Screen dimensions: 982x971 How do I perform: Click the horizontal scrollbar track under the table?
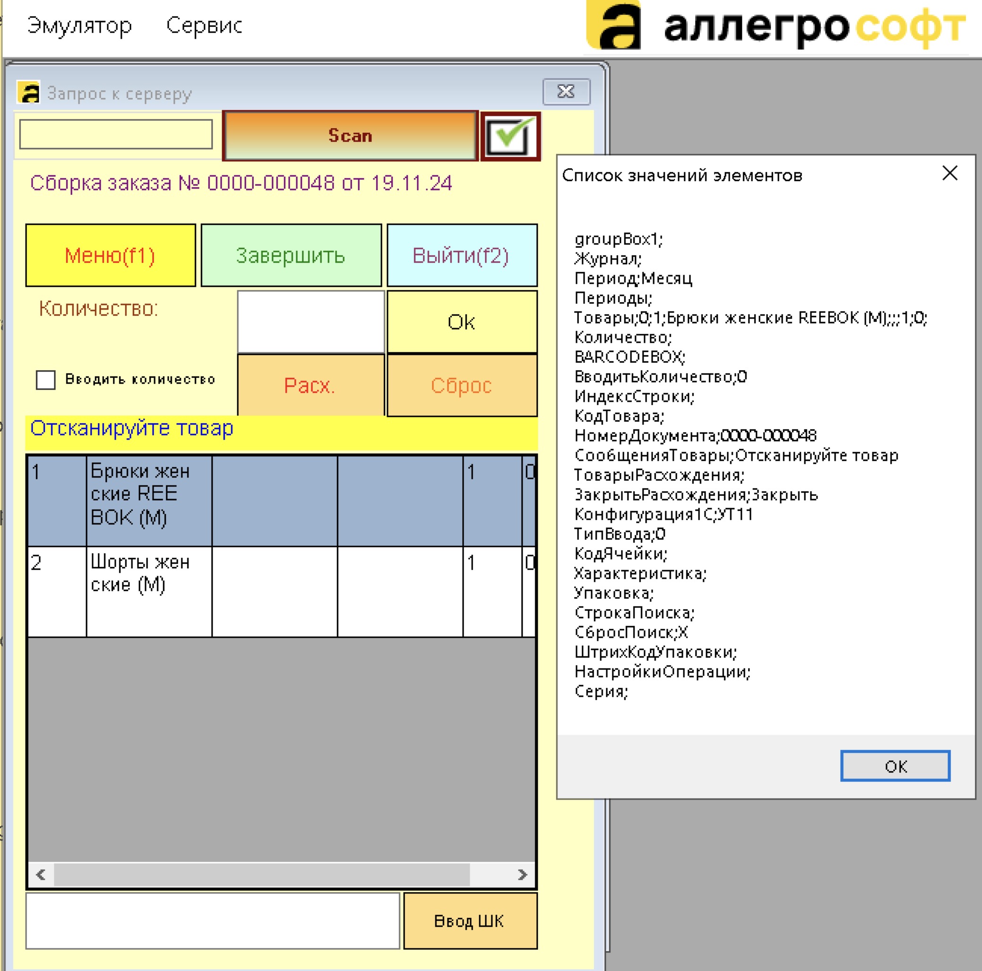tap(262, 875)
